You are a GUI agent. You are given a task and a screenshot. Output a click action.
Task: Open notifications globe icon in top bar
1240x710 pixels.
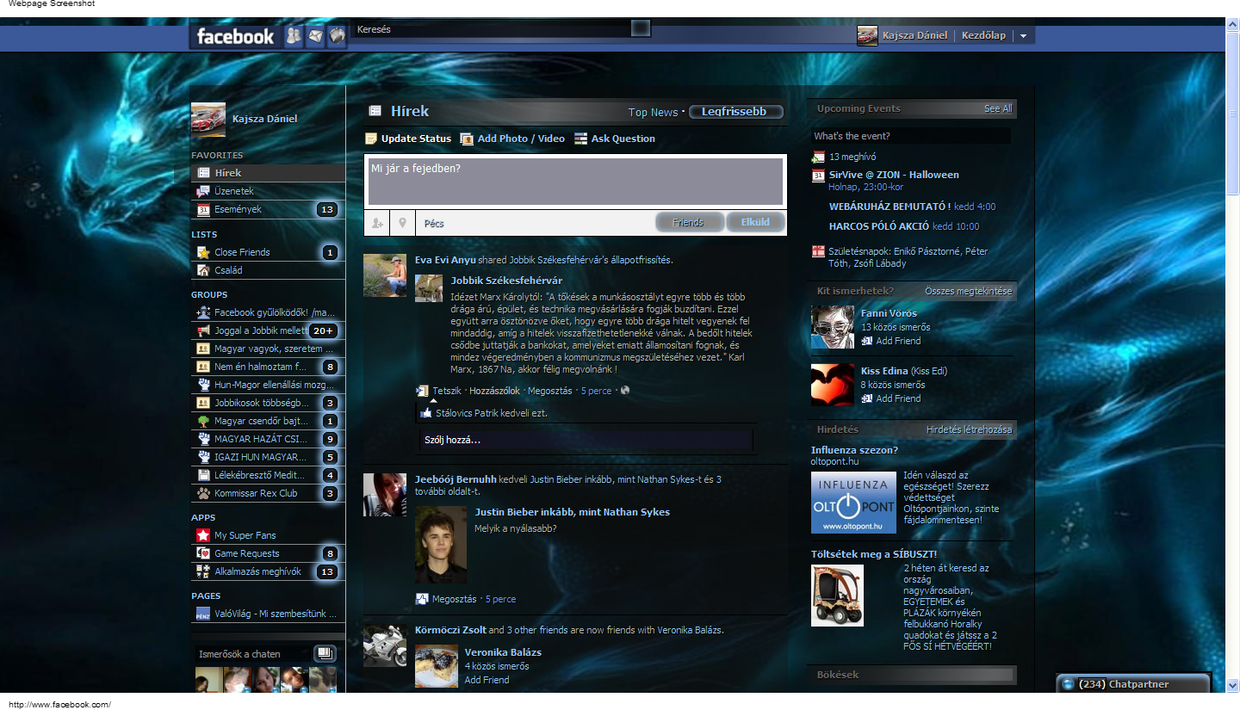[338, 36]
